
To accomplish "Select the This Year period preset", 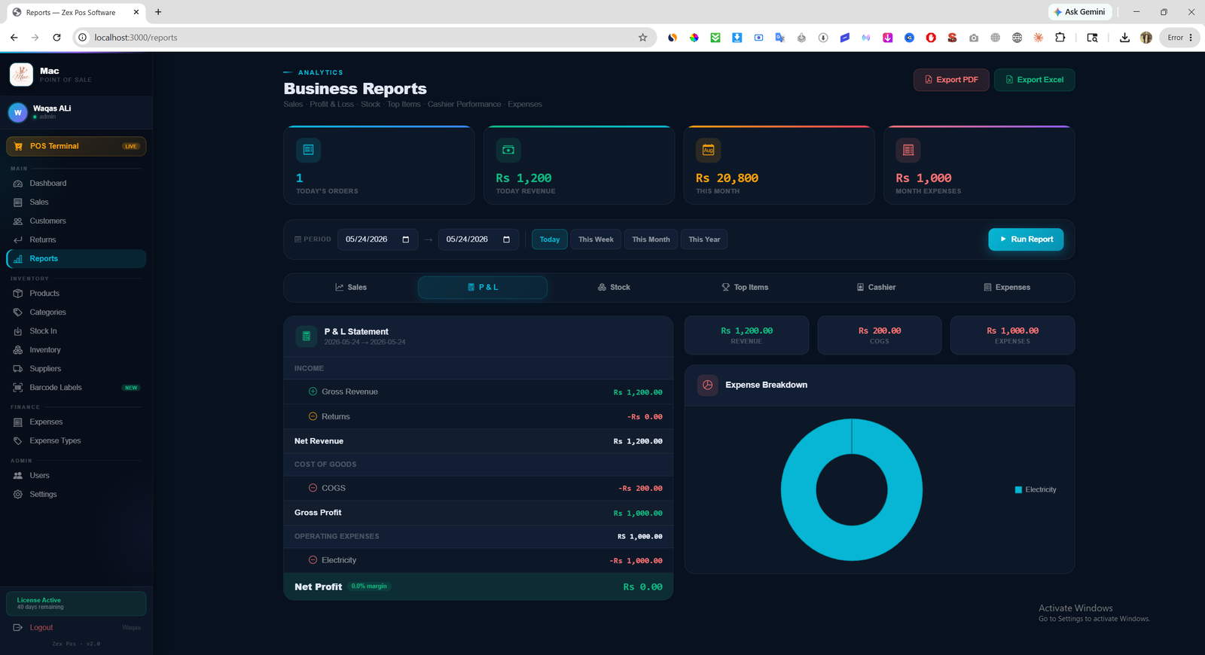I will tap(704, 239).
